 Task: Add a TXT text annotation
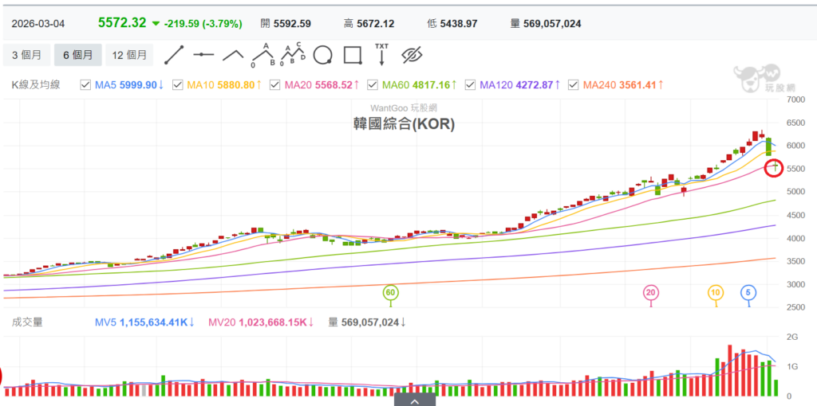click(382, 54)
